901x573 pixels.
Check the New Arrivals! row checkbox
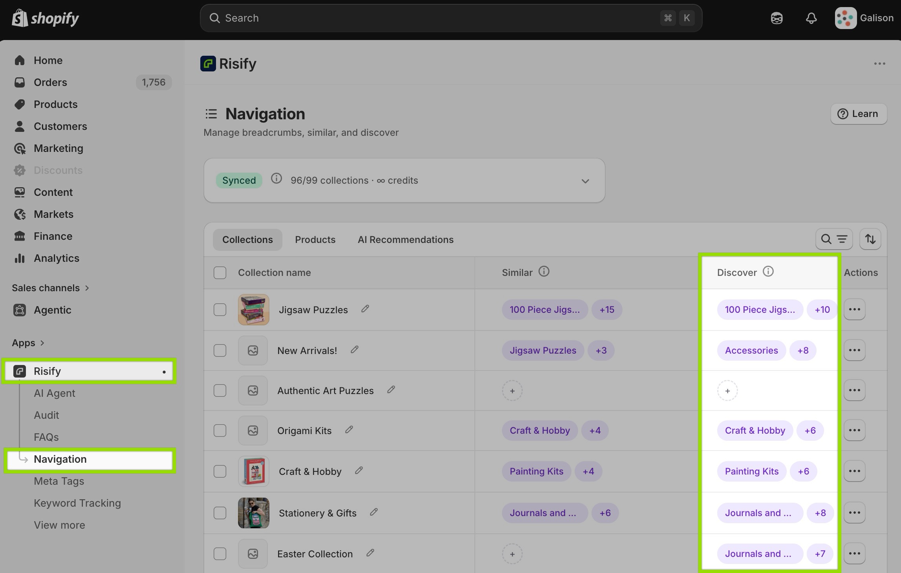(x=220, y=350)
